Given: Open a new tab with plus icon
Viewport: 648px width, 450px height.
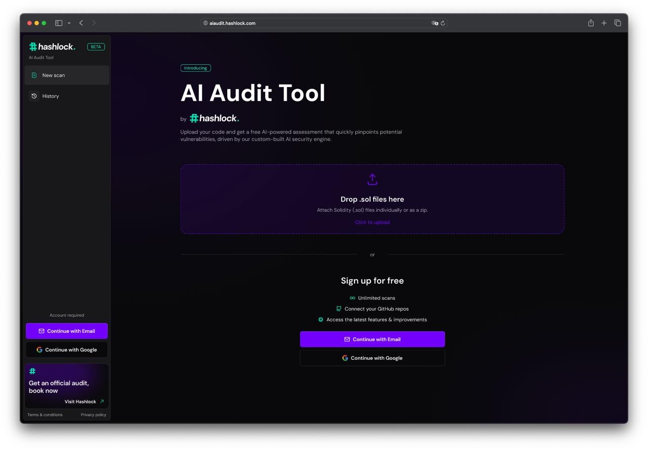Looking at the screenshot, I should [x=604, y=23].
